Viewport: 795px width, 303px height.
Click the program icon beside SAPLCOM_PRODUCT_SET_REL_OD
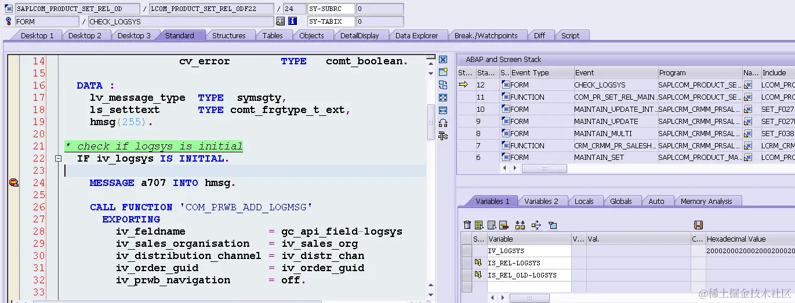(8, 9)
